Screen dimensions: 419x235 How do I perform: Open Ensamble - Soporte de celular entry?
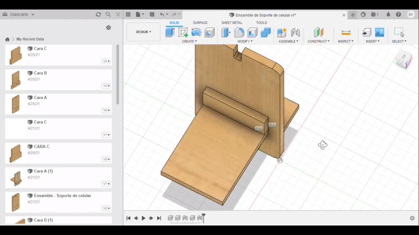coord(58,202)
